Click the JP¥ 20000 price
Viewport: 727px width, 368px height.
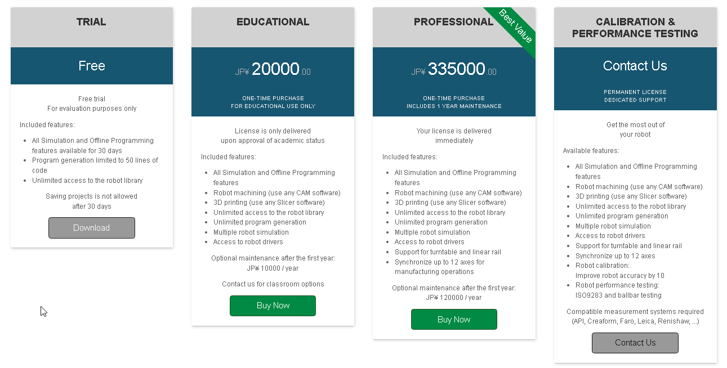[x=273, y=69]
